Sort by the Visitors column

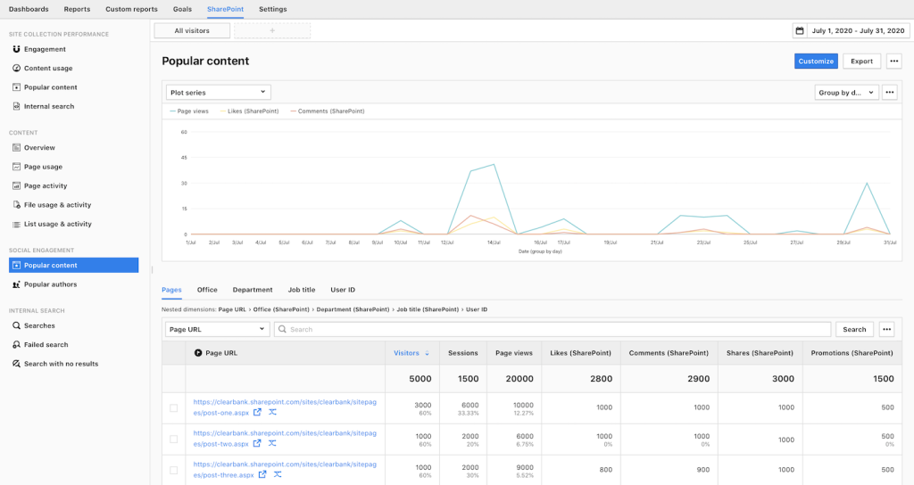point(411,353)
